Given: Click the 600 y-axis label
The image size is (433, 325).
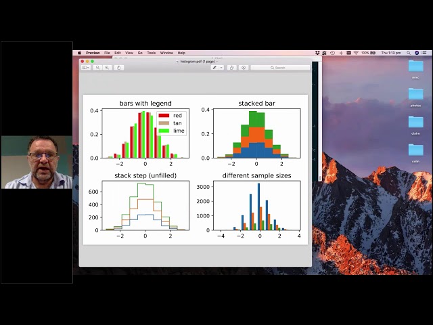Looking at the screenshot, I should (93, 192).
